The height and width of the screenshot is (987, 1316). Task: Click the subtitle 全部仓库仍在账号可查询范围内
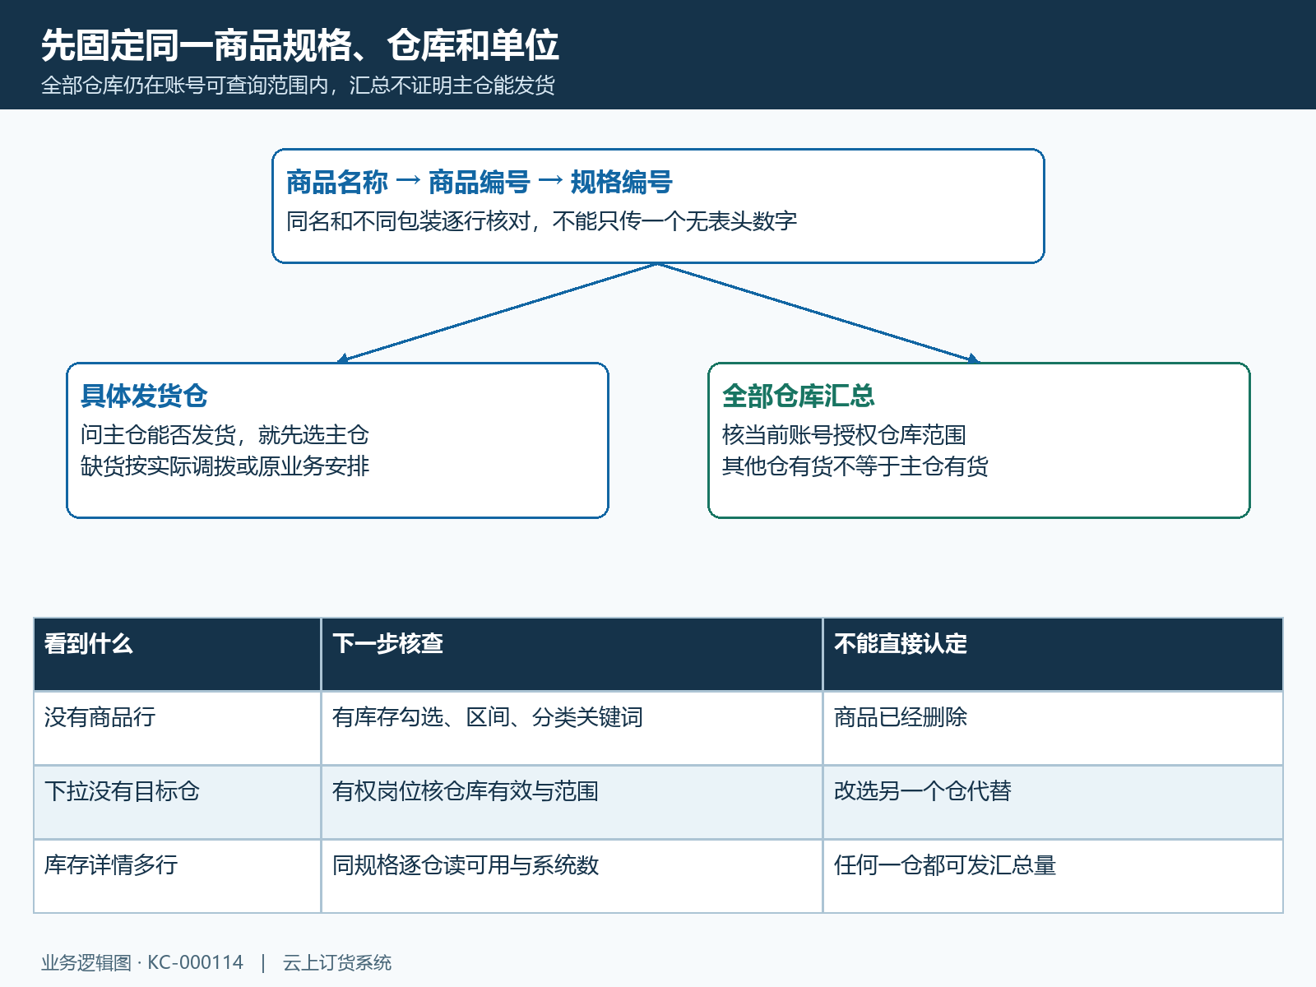[x=185, y=86]
